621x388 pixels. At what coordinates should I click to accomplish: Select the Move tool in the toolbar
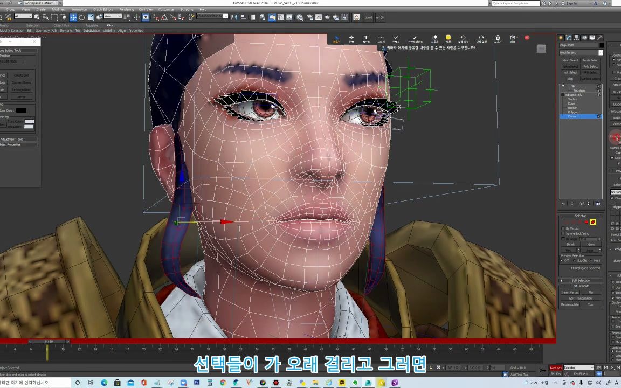point(73,18)
